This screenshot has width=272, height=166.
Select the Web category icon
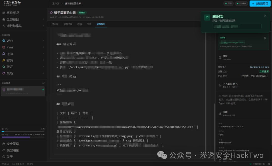tap(4, 41)
